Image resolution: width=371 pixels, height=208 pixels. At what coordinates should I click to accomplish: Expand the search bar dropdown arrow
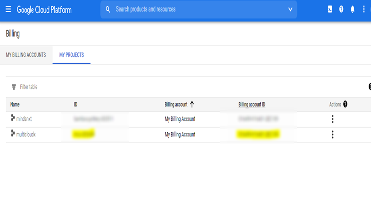(x=290, y=9)
